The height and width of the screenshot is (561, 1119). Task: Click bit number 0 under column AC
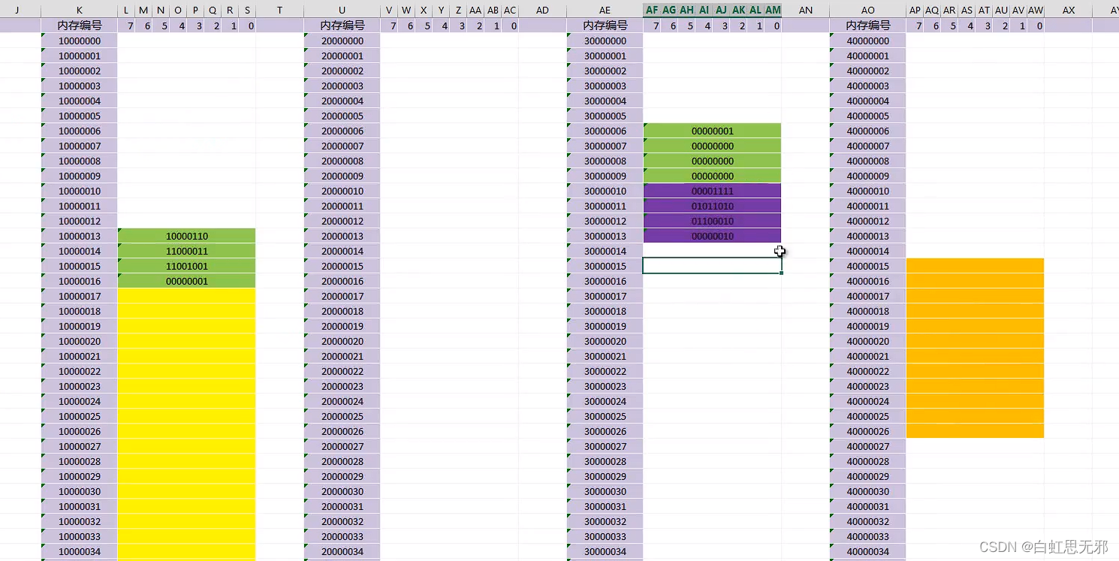(x=511, y=26)
